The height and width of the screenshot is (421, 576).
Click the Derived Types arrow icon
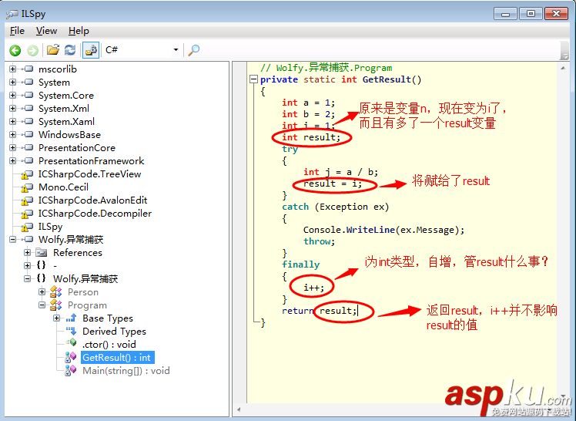click(71, 331)
